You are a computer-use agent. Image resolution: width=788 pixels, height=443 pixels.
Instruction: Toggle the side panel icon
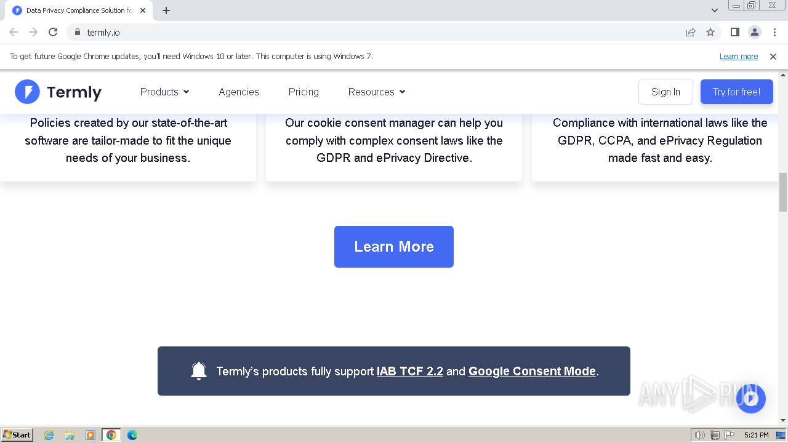click(x=734, y=32)
